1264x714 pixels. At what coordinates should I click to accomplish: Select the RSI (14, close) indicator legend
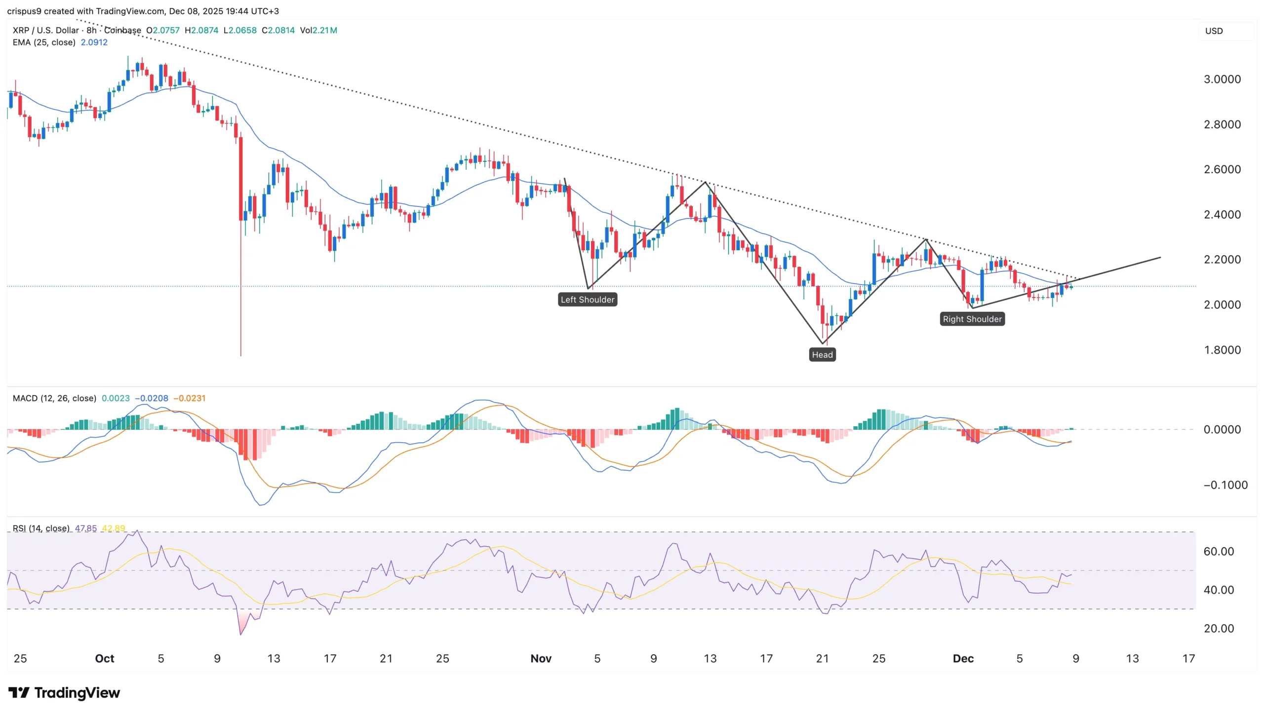coord(40,528)
